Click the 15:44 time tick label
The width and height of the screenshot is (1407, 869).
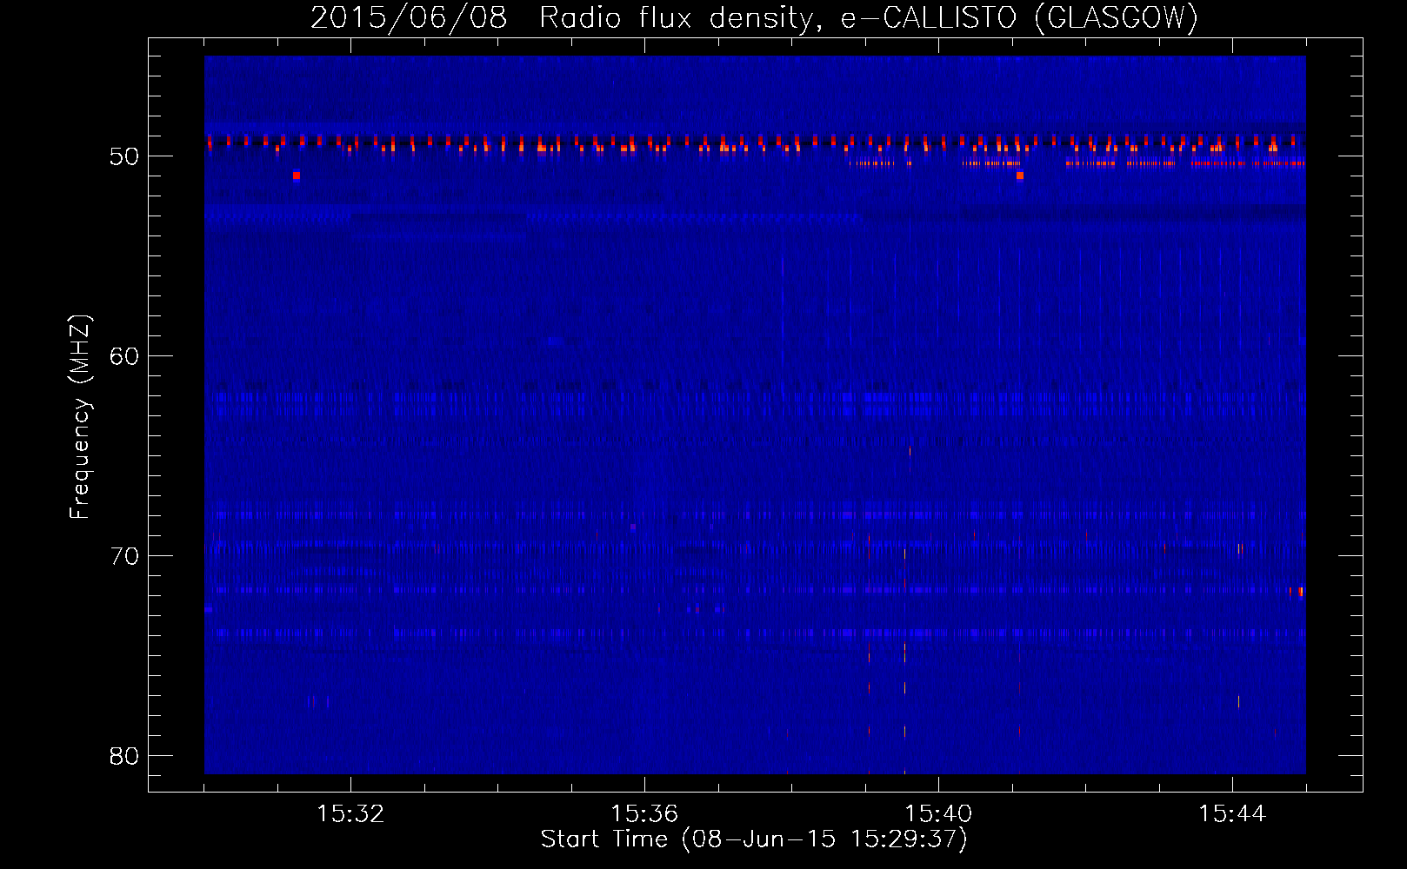[x=1232, y=814]
